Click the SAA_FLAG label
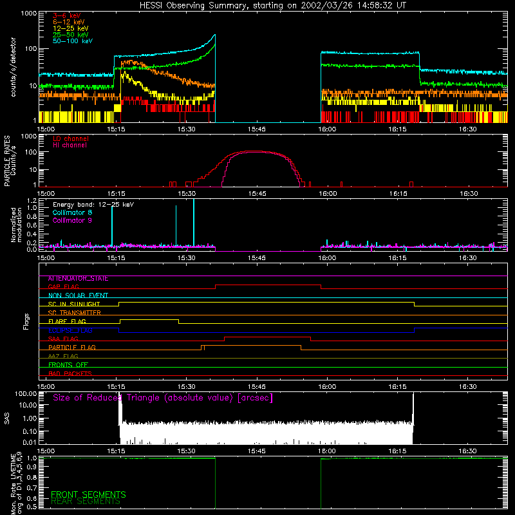Screen dimensions: 515x515 (63, 339)
